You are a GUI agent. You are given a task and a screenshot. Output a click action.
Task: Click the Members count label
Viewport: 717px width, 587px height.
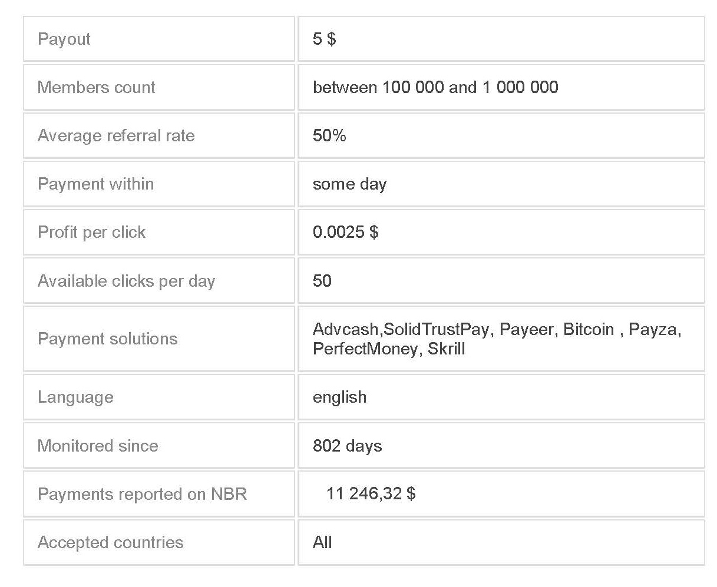pos(96,87)
